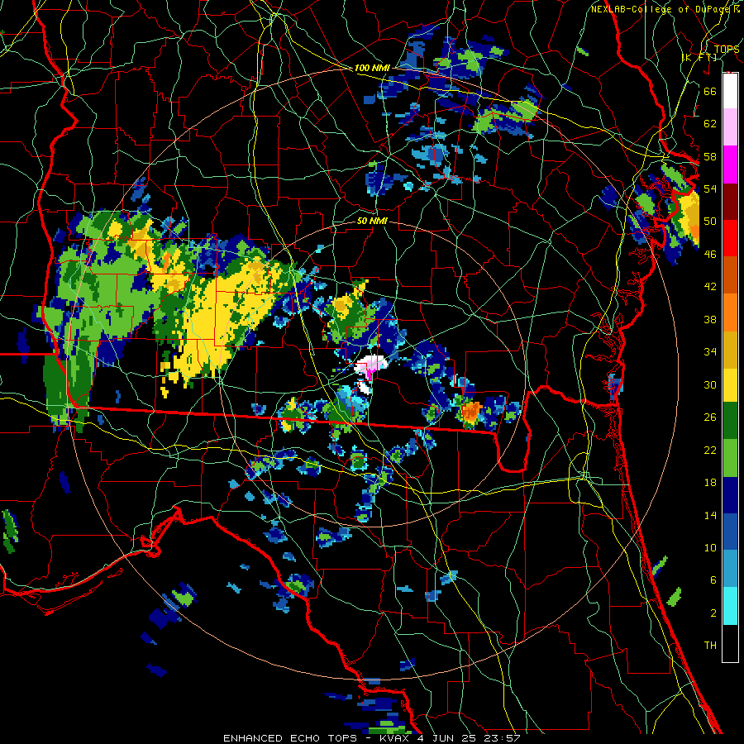Click the legend value '38'
Screen dimensions: 744x744
(x=710, y=319)
